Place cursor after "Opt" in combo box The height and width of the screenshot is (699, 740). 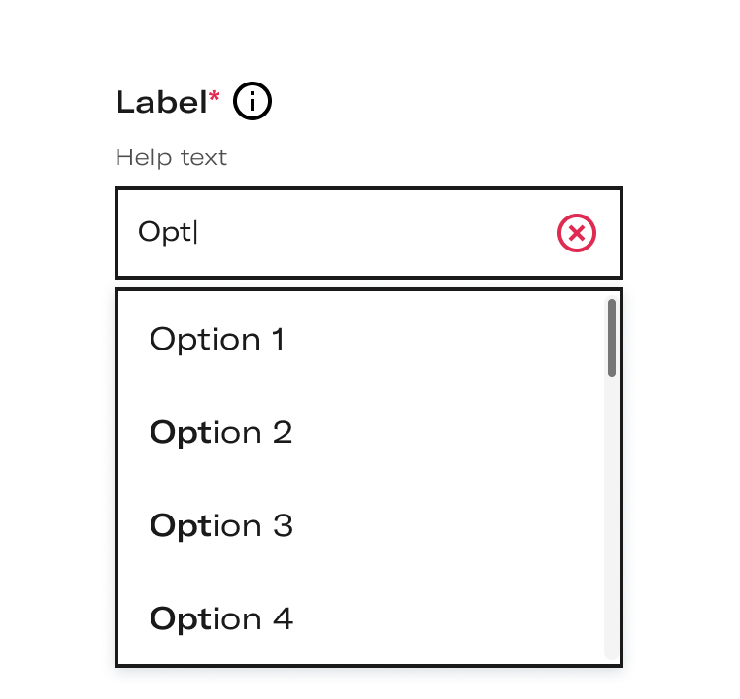click(x=196, y=233)
